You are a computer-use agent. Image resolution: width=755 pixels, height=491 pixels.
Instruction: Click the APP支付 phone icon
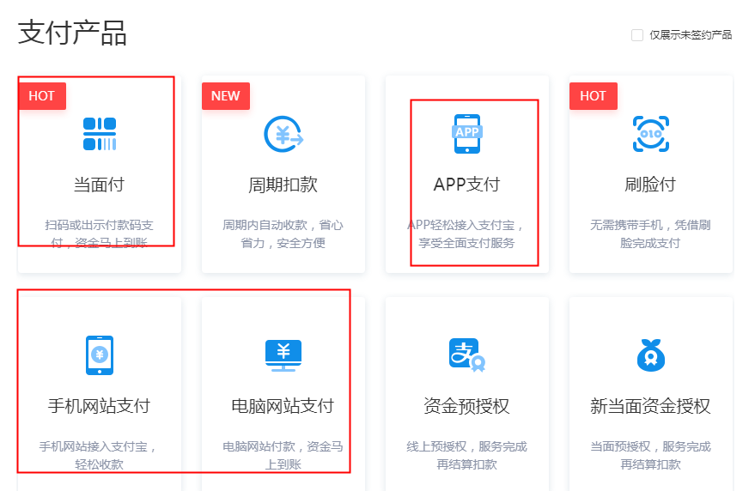point(467,134)
